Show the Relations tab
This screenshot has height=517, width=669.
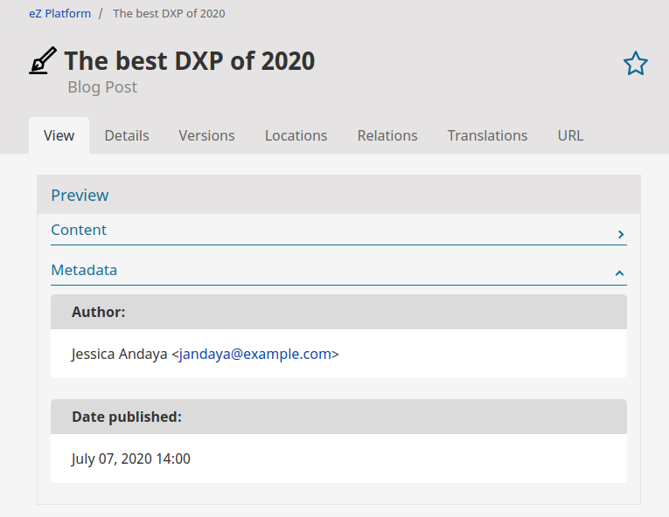[387, 135]
